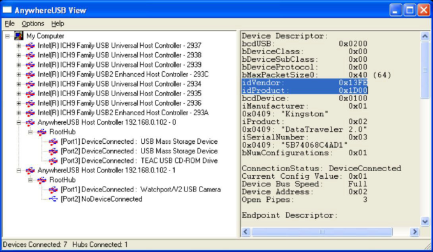This screenshot has height=252, width=433.
Task: Click the USB icon beside controller 2934
Action: click(30, 84)
